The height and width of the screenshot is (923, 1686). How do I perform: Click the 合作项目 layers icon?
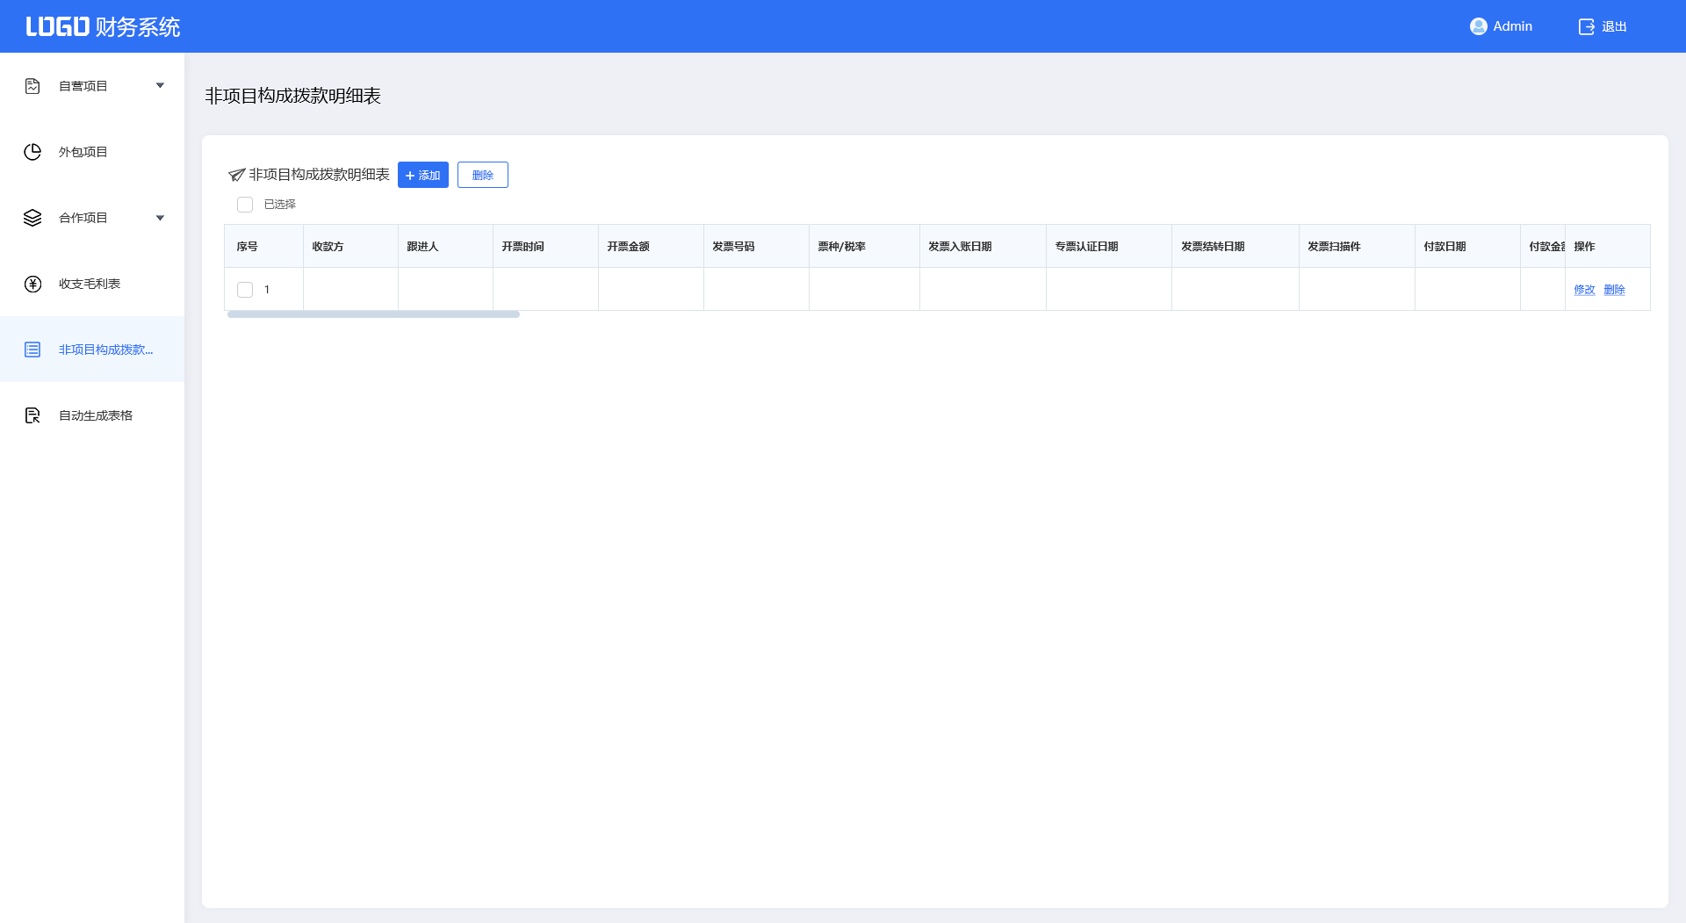pyautogui.click(x=32, y=218)
